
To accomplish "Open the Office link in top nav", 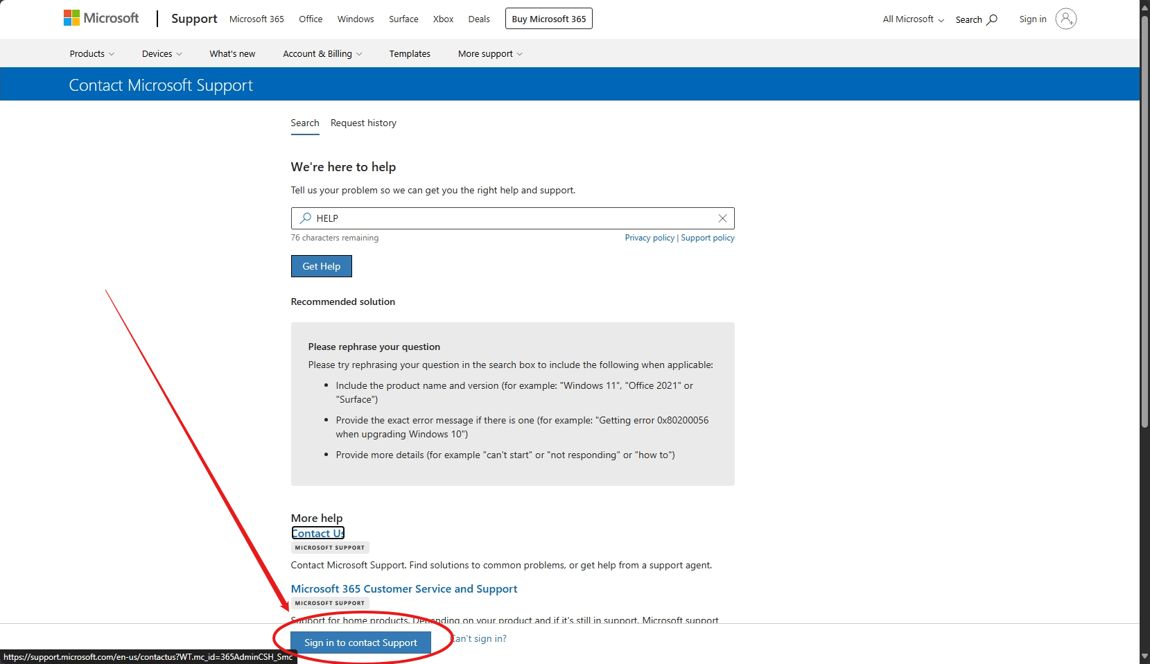I will point(311,19).
